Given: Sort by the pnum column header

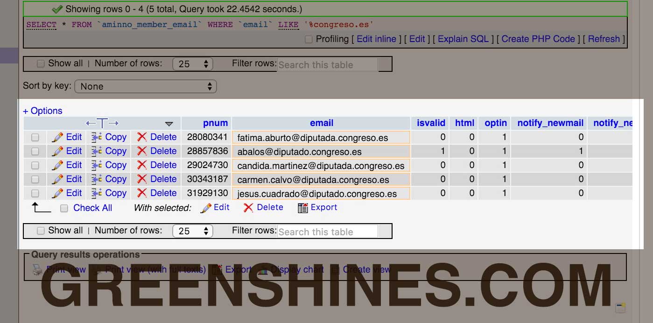Looking at the screenshot, I should pos(215,123).
